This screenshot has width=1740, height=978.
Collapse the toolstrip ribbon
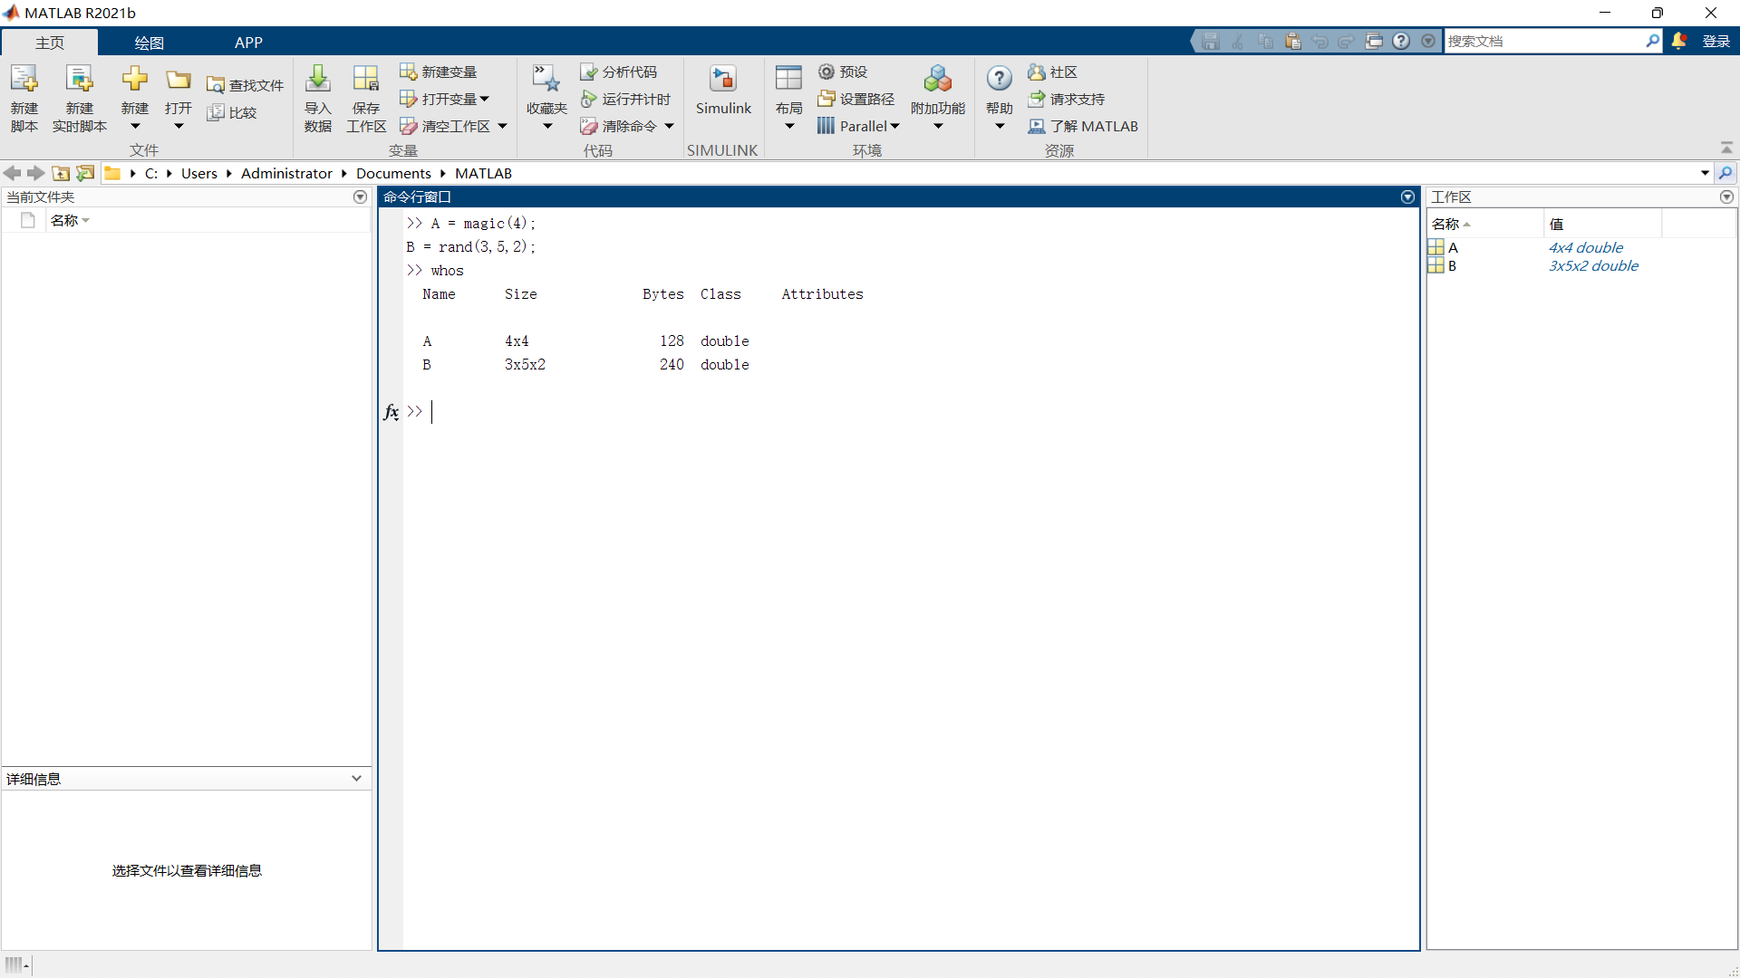[1726, 148]
